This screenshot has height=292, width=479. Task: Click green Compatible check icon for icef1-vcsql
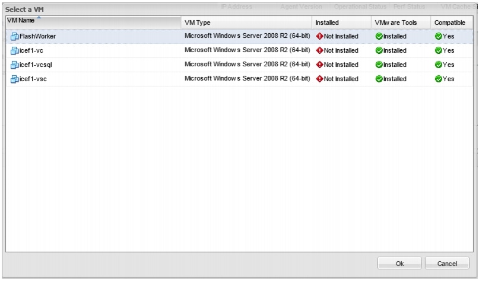click(439, 65)
